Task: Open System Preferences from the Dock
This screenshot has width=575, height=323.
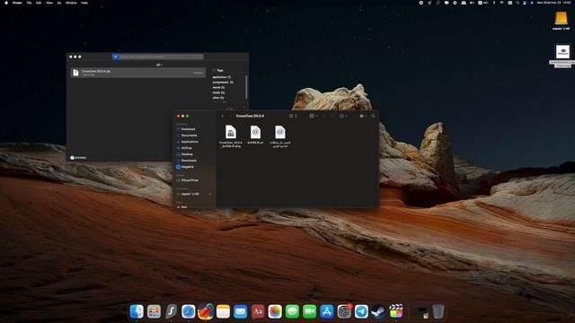Action: tap(344, 311)
